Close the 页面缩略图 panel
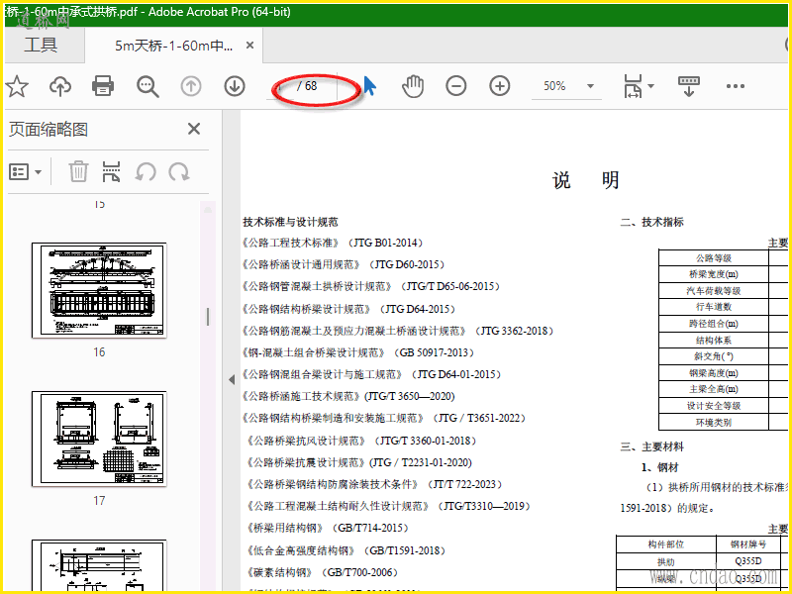The width and height of the screenshot is (792, 594). tap(194, 129)
